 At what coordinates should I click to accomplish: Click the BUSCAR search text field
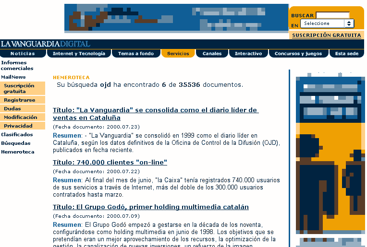point(332,15)
